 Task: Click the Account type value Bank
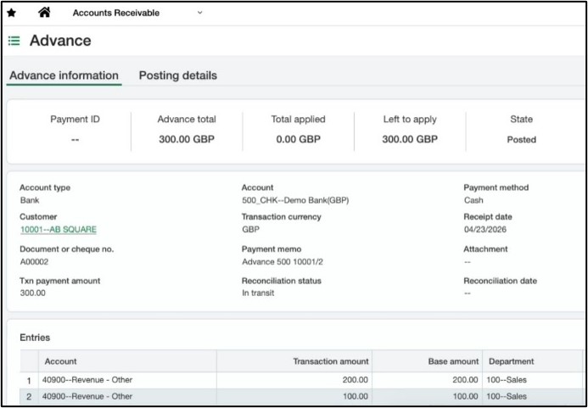click(x=30, y=200)
